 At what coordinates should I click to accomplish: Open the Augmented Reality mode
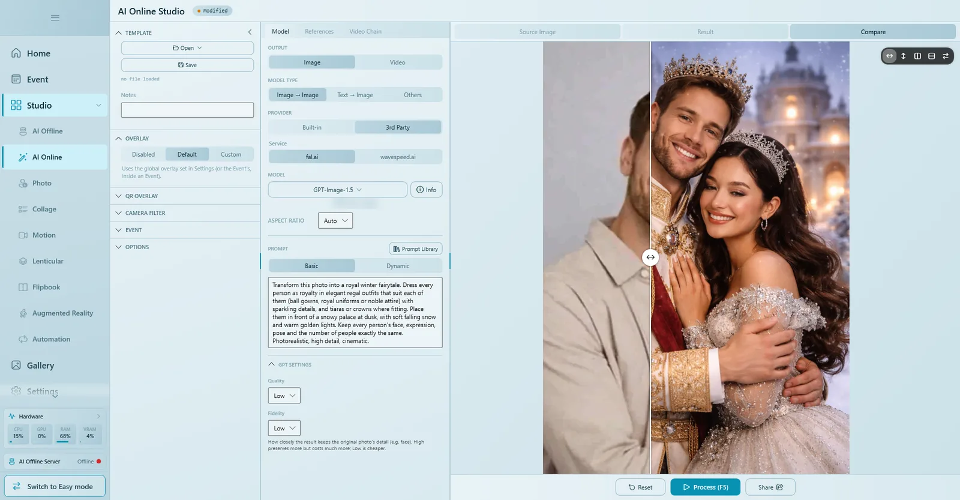point(55,313)
